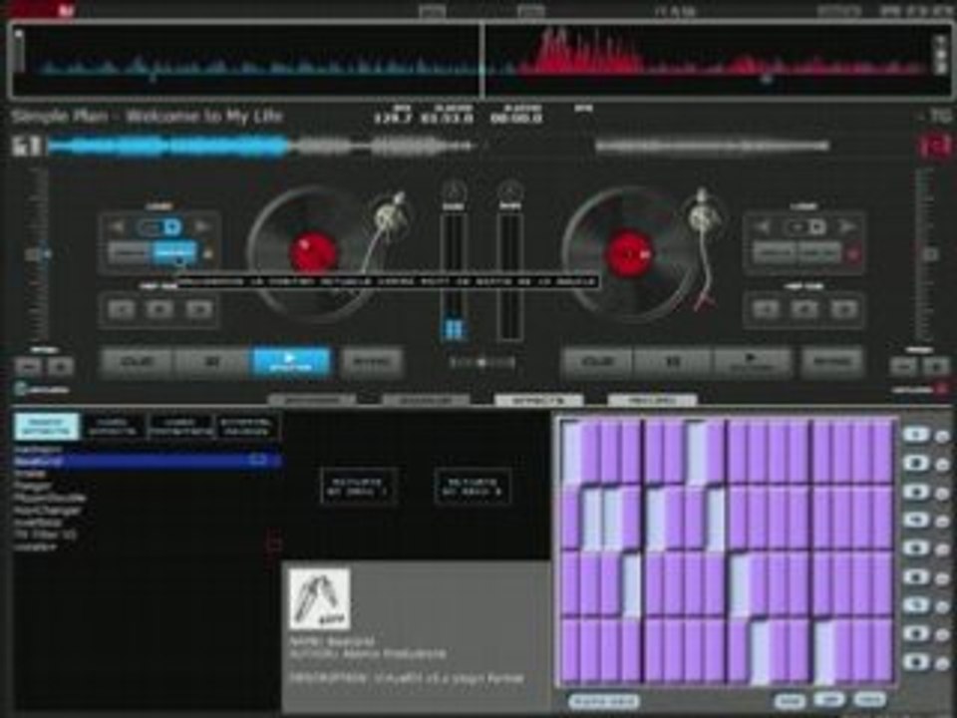Trigger hot cue 2 on right deck
The width and height of the screenshot is (957, 718).
click(x=804, y=309)
